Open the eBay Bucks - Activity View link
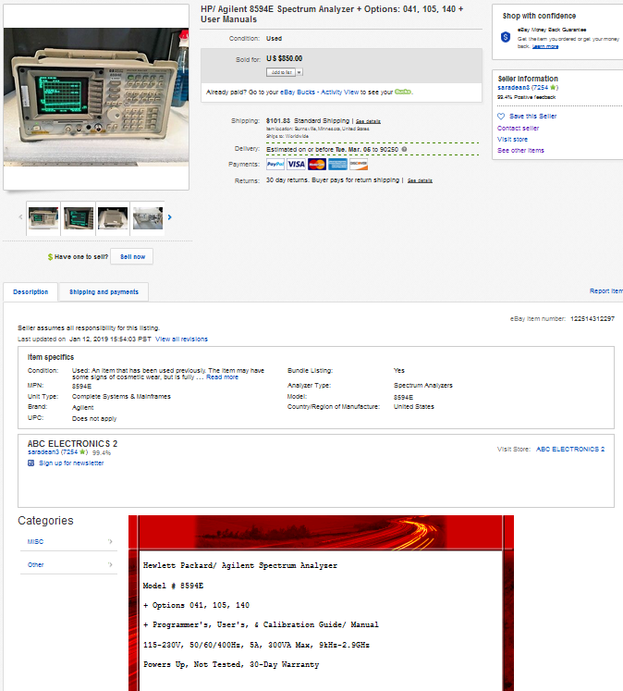Image resolution: width=623 pixels, height=691 pixels. 319,93
